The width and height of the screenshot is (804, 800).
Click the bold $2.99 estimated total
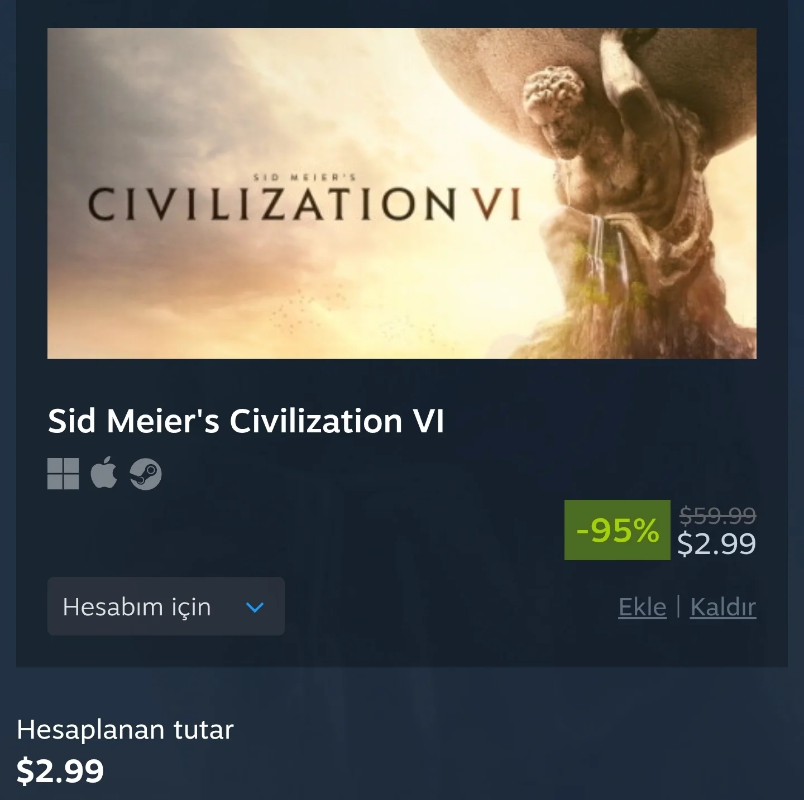point(60,771)
